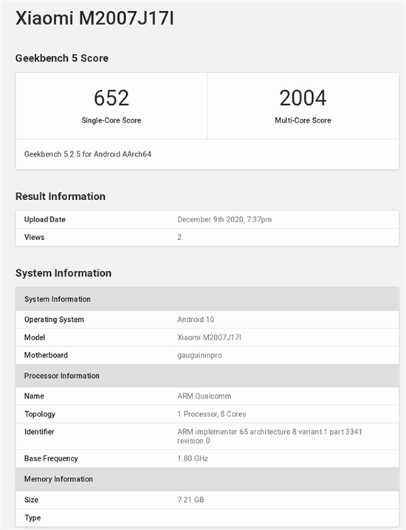The width and height of the screenshot is (406, 530).
Task: Click the Result Information heading
Action: pyautogui.click(x=61, y=196)
